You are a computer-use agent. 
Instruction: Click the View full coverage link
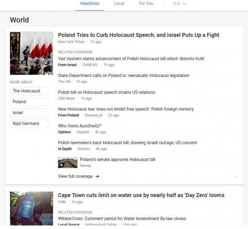pyautogui.click(x=75, y=176)
